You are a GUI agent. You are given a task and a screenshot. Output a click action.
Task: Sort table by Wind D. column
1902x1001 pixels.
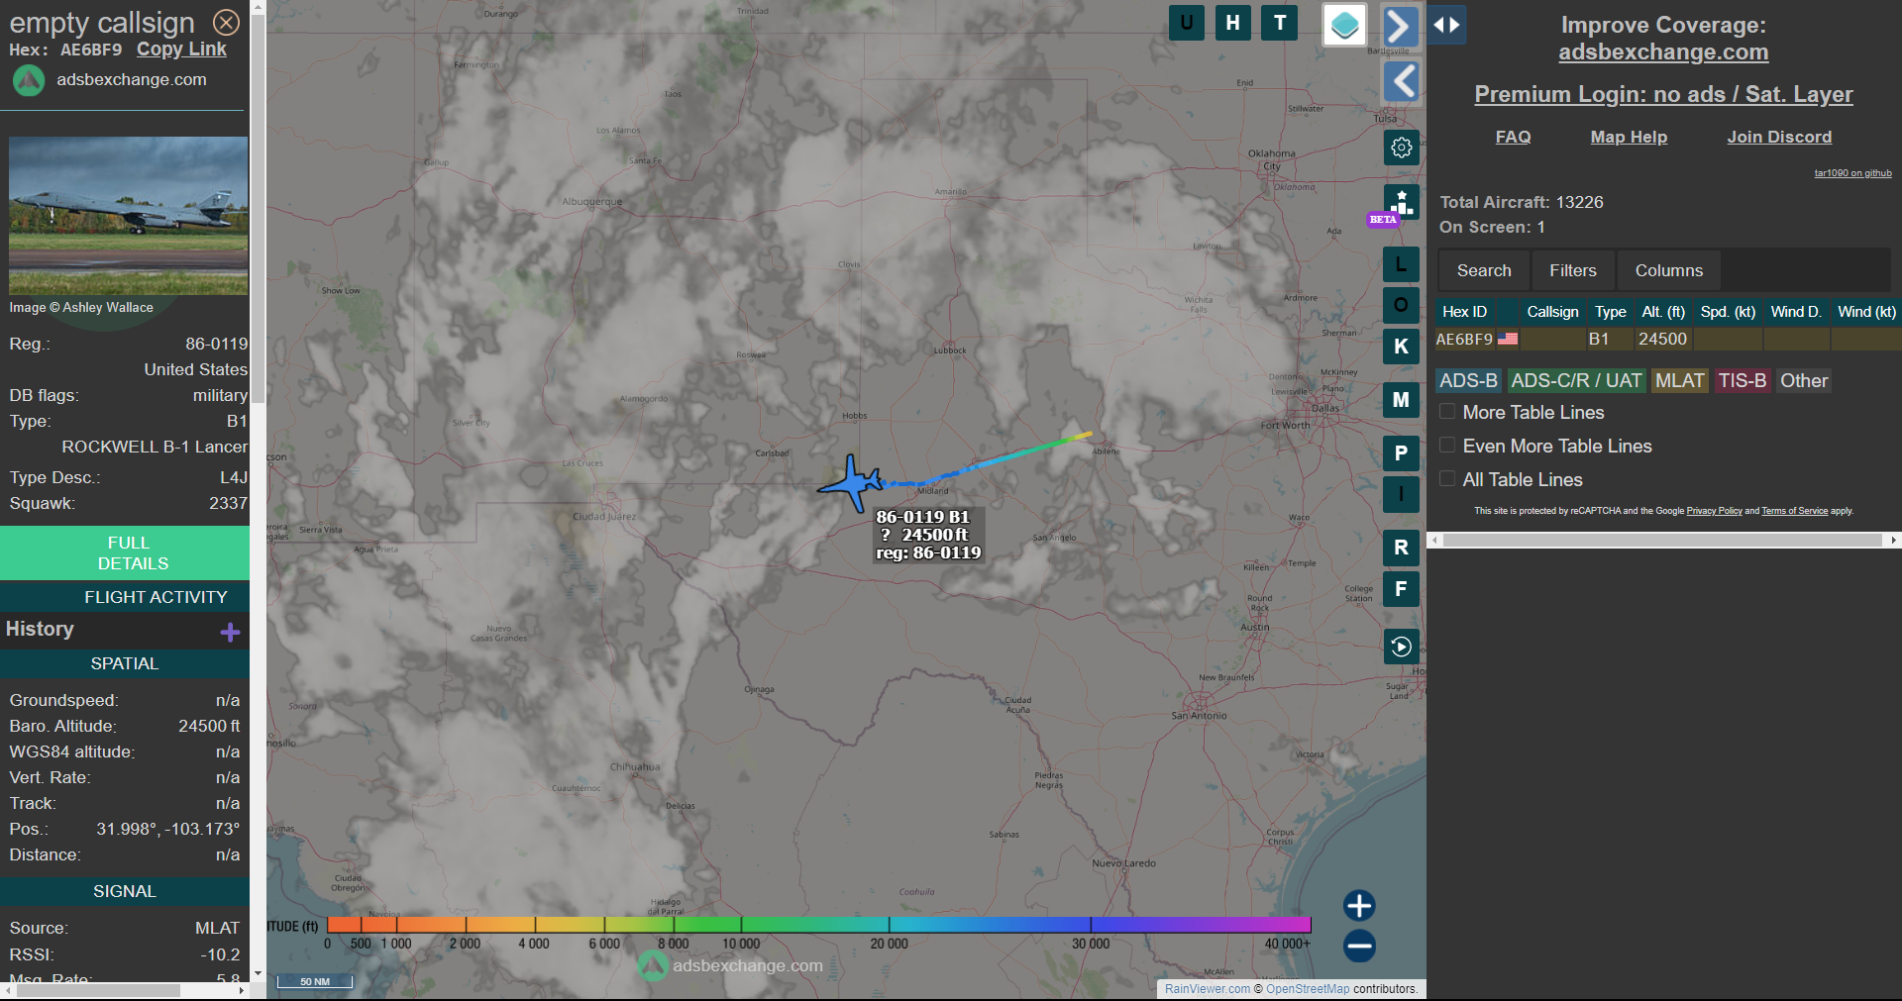coord(1796,312)
